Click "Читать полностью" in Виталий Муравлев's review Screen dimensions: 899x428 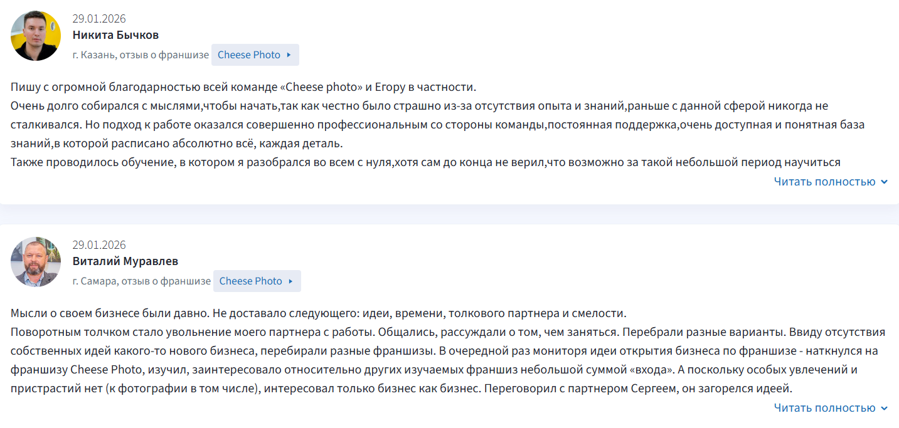824,408
